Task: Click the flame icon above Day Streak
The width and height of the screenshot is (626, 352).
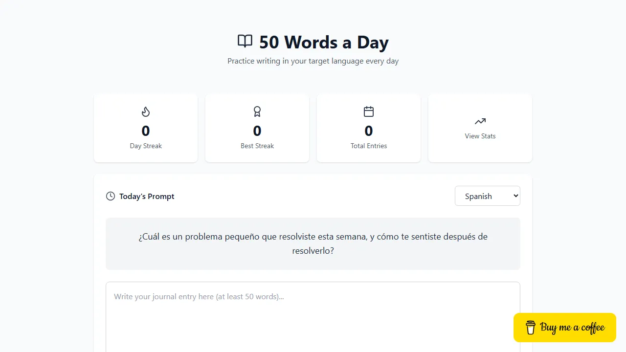Action: [x=145, y=111]
